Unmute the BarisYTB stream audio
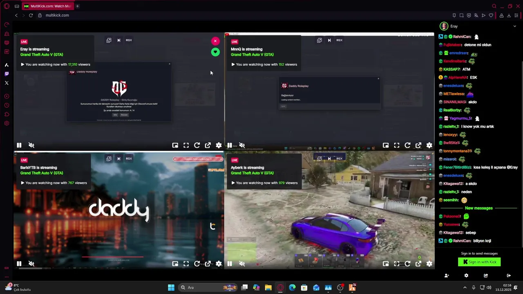The width and height of the screenshot is (523, 294). (31, 263)
